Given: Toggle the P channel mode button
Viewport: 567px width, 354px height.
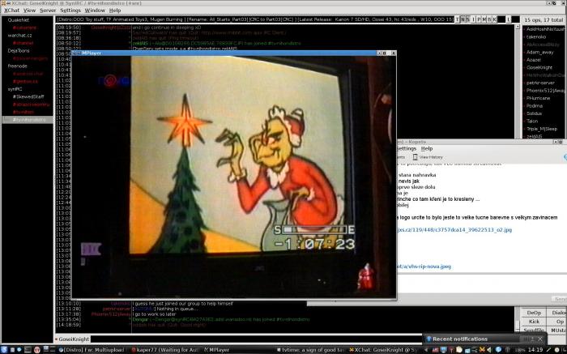Looking at the screenshot, I should (479, 19).
